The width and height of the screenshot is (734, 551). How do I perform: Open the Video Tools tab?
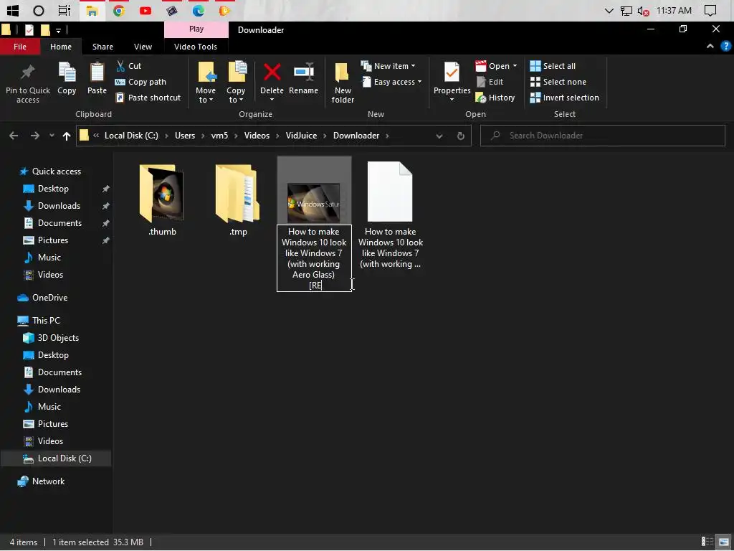[195, 47]
